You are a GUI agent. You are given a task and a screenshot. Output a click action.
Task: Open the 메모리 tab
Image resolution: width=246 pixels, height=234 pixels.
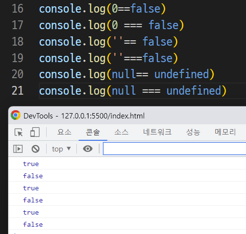(225, 132)
